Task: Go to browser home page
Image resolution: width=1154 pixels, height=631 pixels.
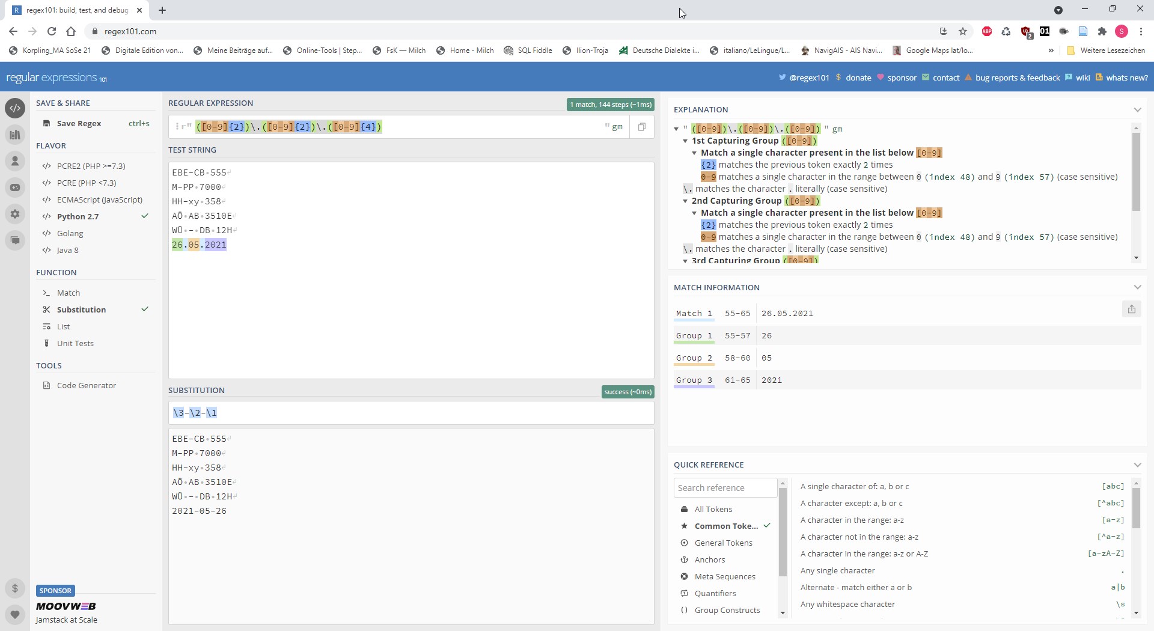Action: point(71,31)
